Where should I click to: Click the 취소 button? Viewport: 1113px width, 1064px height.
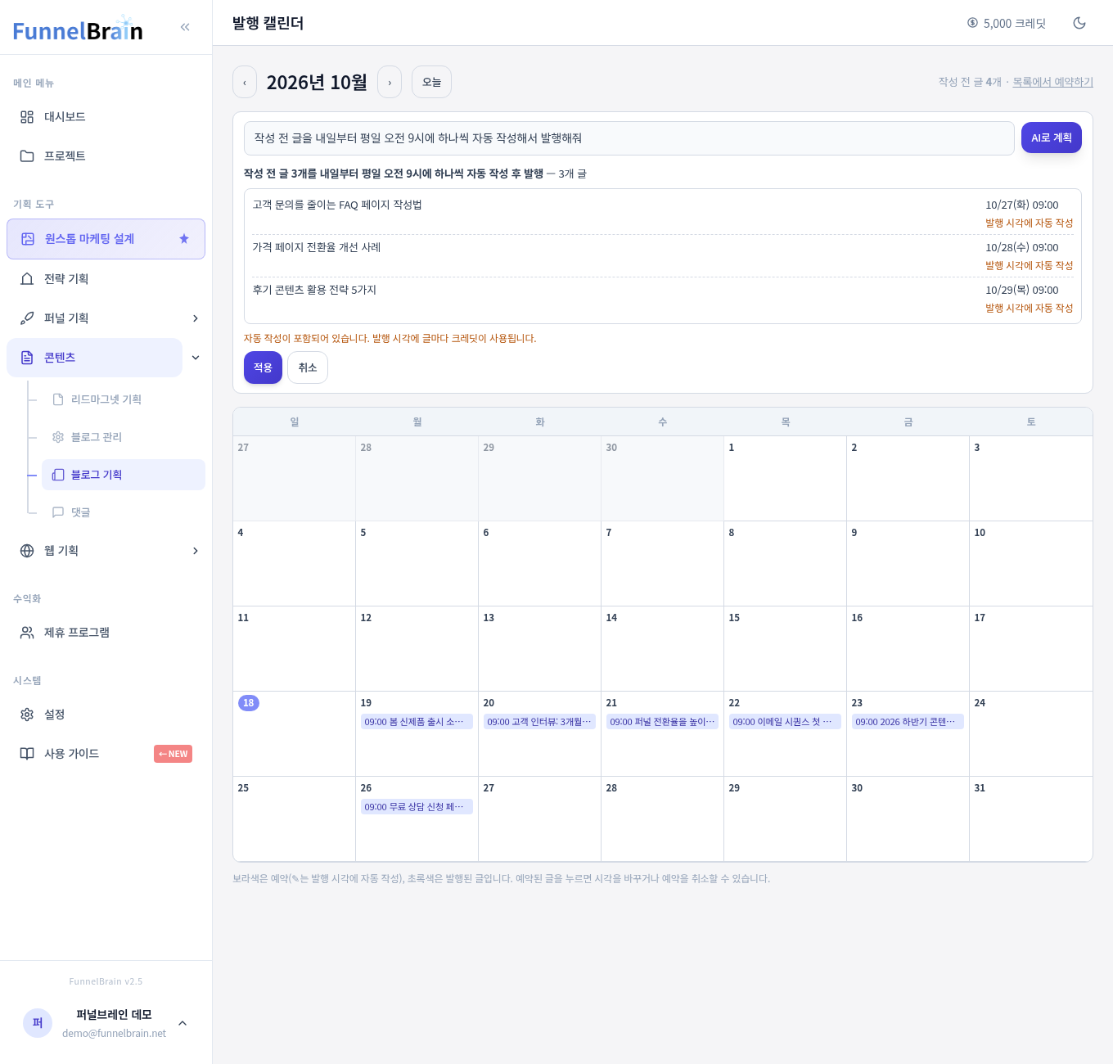click(x=308, y=367)
